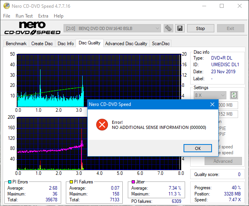This screenshot has height=206, width=249.
Task: Click the drive options icon in toolbar
Action: click(x=168, y=28)
